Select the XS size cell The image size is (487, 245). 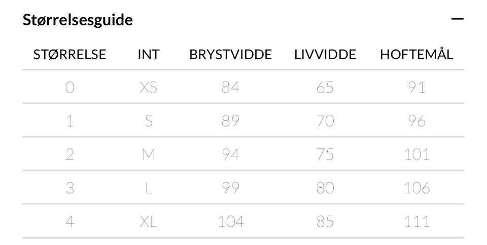(x=148, y=88)
